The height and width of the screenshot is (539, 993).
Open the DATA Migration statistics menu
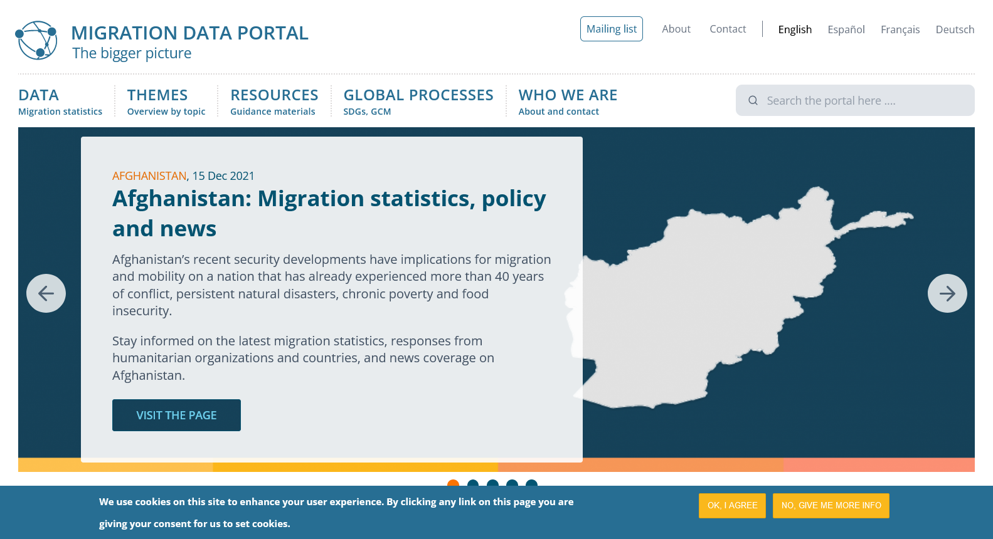pyautogui.click(x=60, y=102)
